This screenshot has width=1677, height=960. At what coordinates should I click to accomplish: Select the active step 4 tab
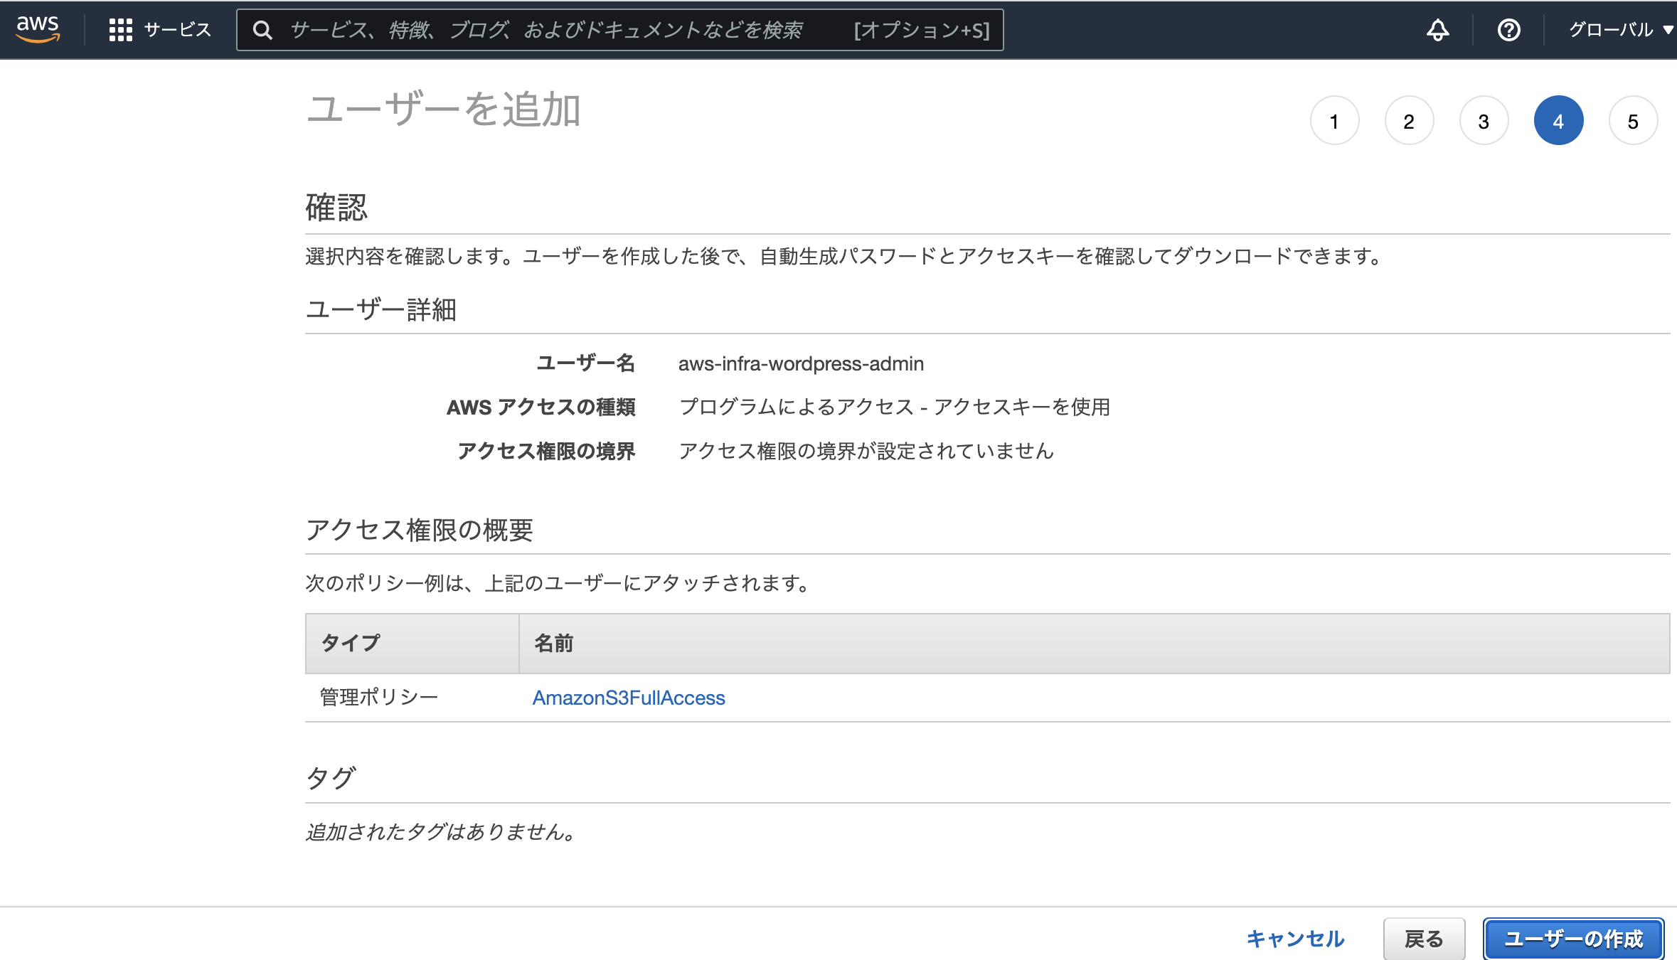1559,120
